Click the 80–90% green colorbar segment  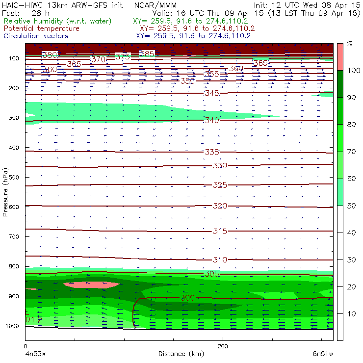pyautogui.click(x=340, y=111)
